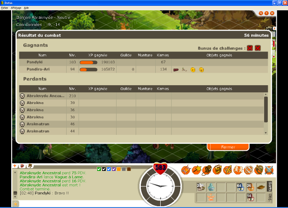Image resolution: width=288 pixels, height=208 pixels.
Task: Click the red heart showing 583 life points
Action: click(160, 168)
